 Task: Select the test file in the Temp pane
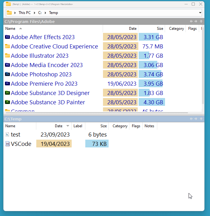(16, 134)
